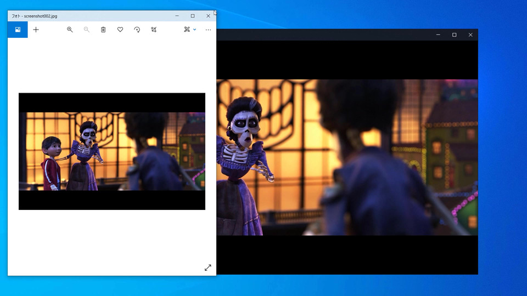Viewport: 527px width, 296px height.
Task: Click the full screen expand arrow icon
Action: click(208, 267)
